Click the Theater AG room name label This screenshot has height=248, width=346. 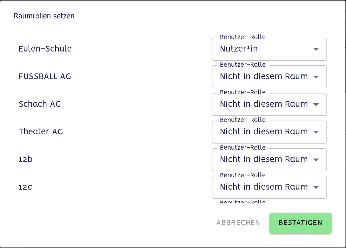41,131
